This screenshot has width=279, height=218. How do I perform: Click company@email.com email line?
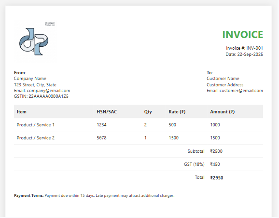[42, 91]
